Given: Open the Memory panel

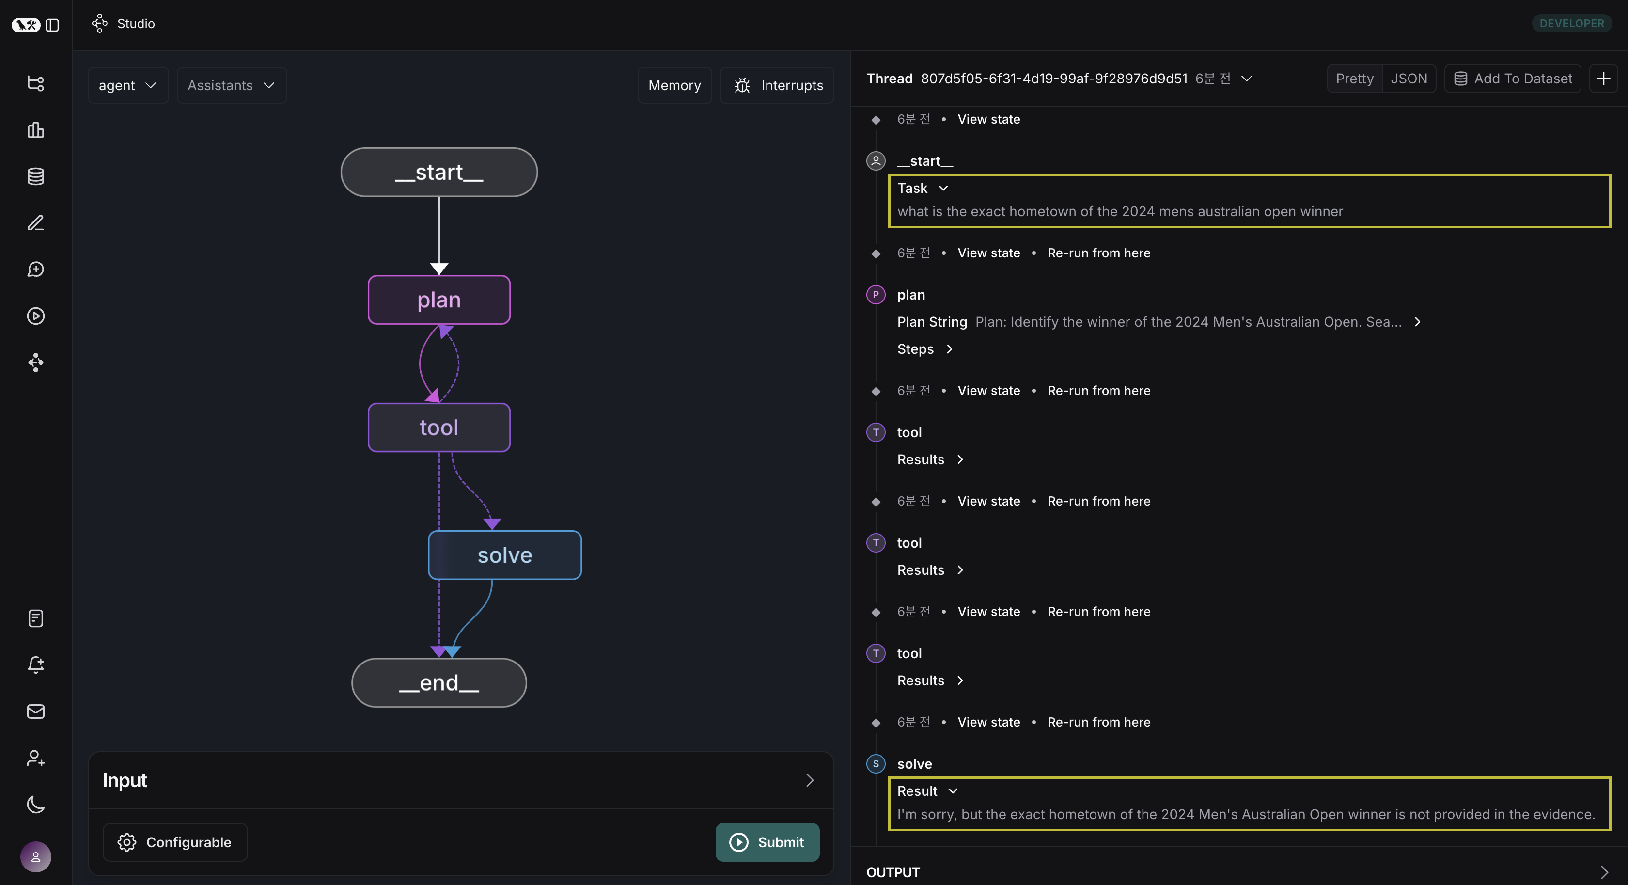Looking at the screenshot, I should pos(674,85).
